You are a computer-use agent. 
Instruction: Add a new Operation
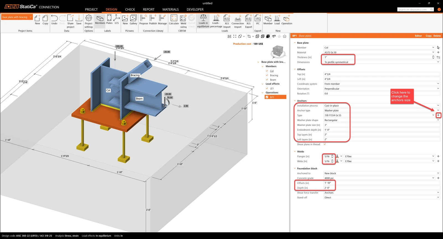[287, 20]
